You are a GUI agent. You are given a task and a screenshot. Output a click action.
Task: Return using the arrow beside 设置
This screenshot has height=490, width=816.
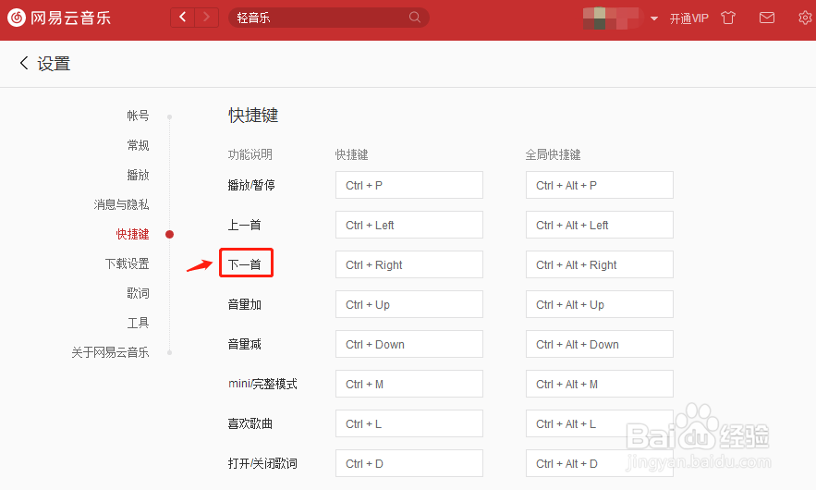coord(24,64)
